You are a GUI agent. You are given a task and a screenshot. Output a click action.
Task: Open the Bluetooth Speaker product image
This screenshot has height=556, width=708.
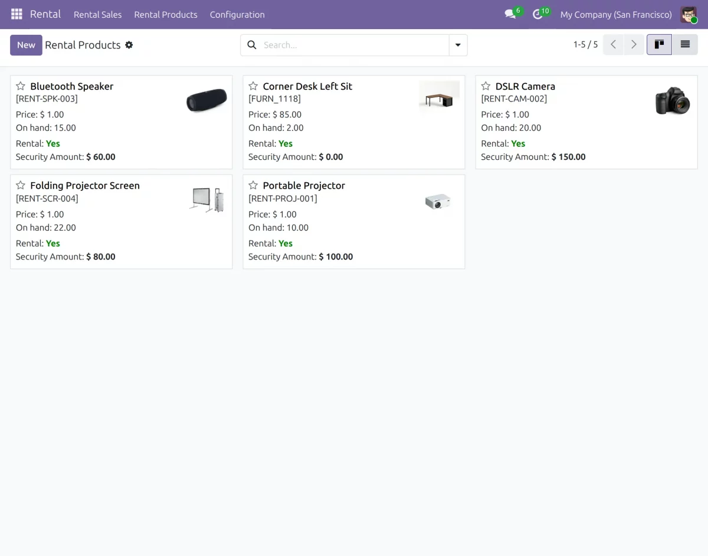(206, 100)
